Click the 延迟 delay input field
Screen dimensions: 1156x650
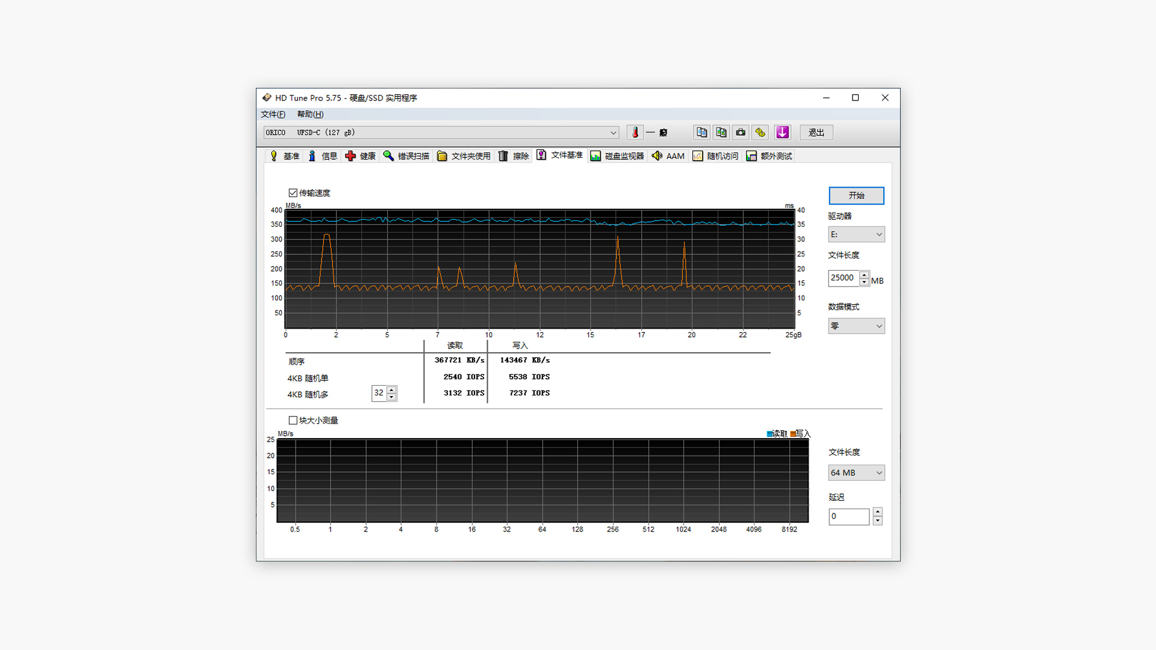point(848,516)
